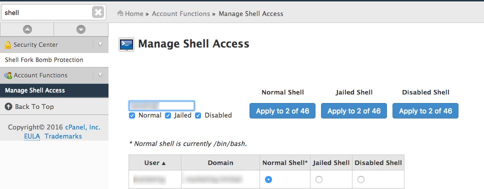Click the Account Functions users icon

point(8,75)
